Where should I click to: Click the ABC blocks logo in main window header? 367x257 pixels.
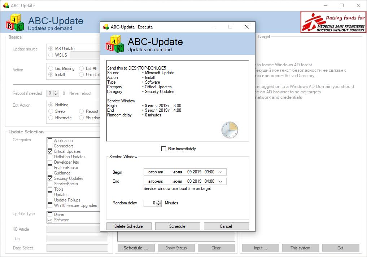14,22
